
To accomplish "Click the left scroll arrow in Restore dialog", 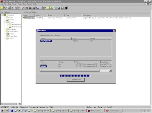I will click(41, 71).
